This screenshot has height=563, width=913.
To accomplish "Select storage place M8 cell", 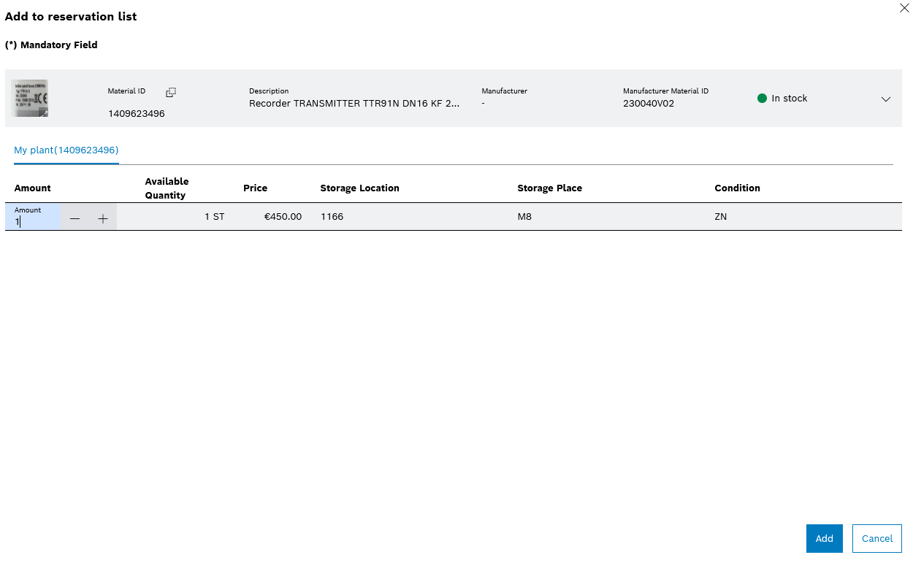I will [524, 217].
